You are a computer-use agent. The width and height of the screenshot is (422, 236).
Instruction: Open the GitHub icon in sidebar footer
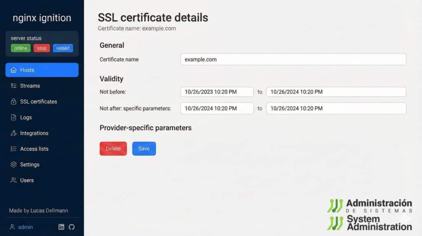(x=72, y=227)
